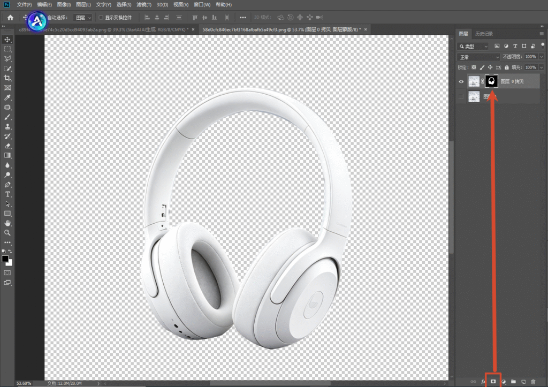Select the Zoom tool in the toolbox

click(7, 233)
